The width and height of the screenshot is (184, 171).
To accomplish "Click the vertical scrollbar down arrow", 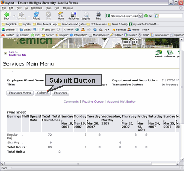I will pyautogui.click(x=182, y=160).
